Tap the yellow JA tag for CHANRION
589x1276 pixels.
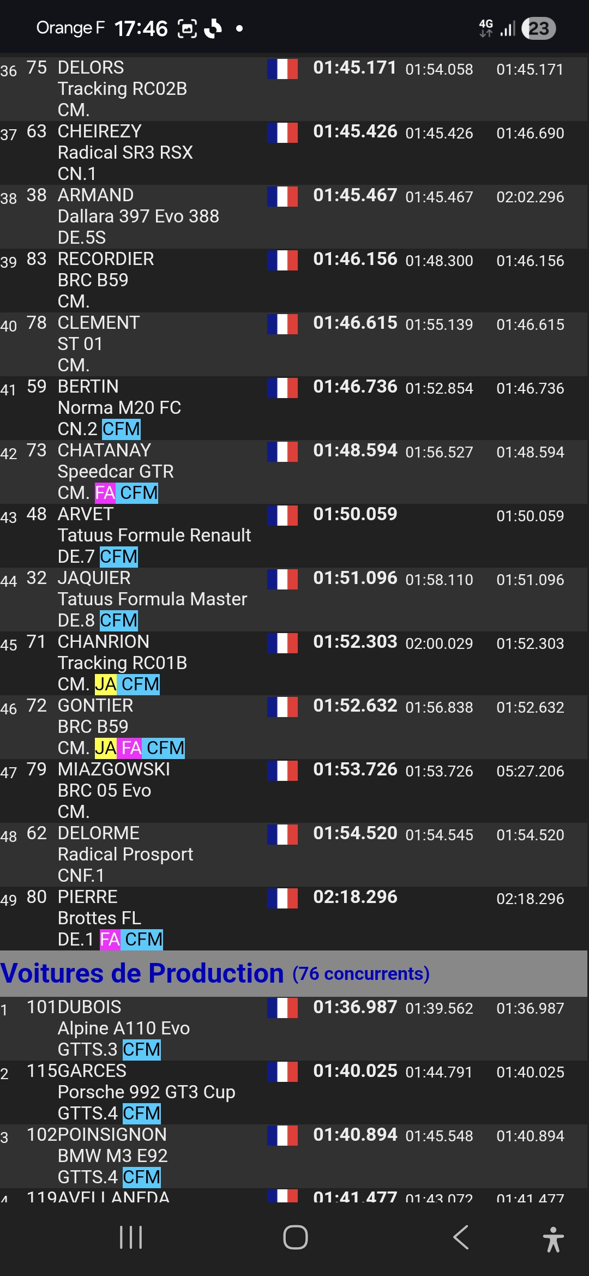pyautogui.click(x=105, y=684)
